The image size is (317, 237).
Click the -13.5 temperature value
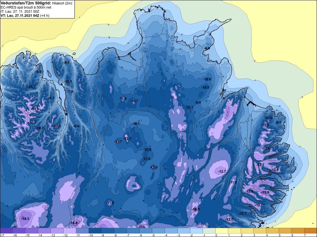coord(154,167)
